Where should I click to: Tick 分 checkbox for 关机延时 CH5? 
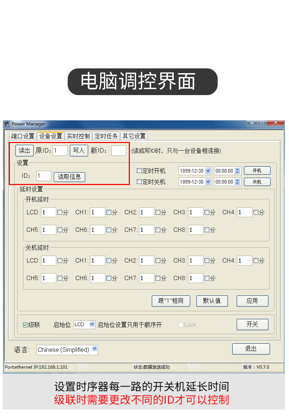(x=60, y=278)
